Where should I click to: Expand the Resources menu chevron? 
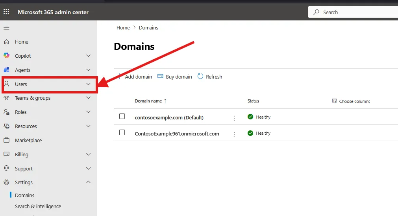(88, 126)
